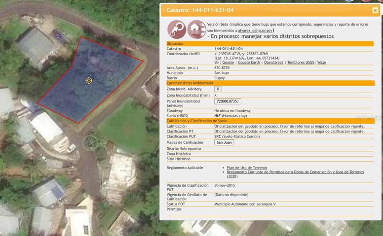Click the house flood zone icon
Screen dimensions: 383x236
196,30
